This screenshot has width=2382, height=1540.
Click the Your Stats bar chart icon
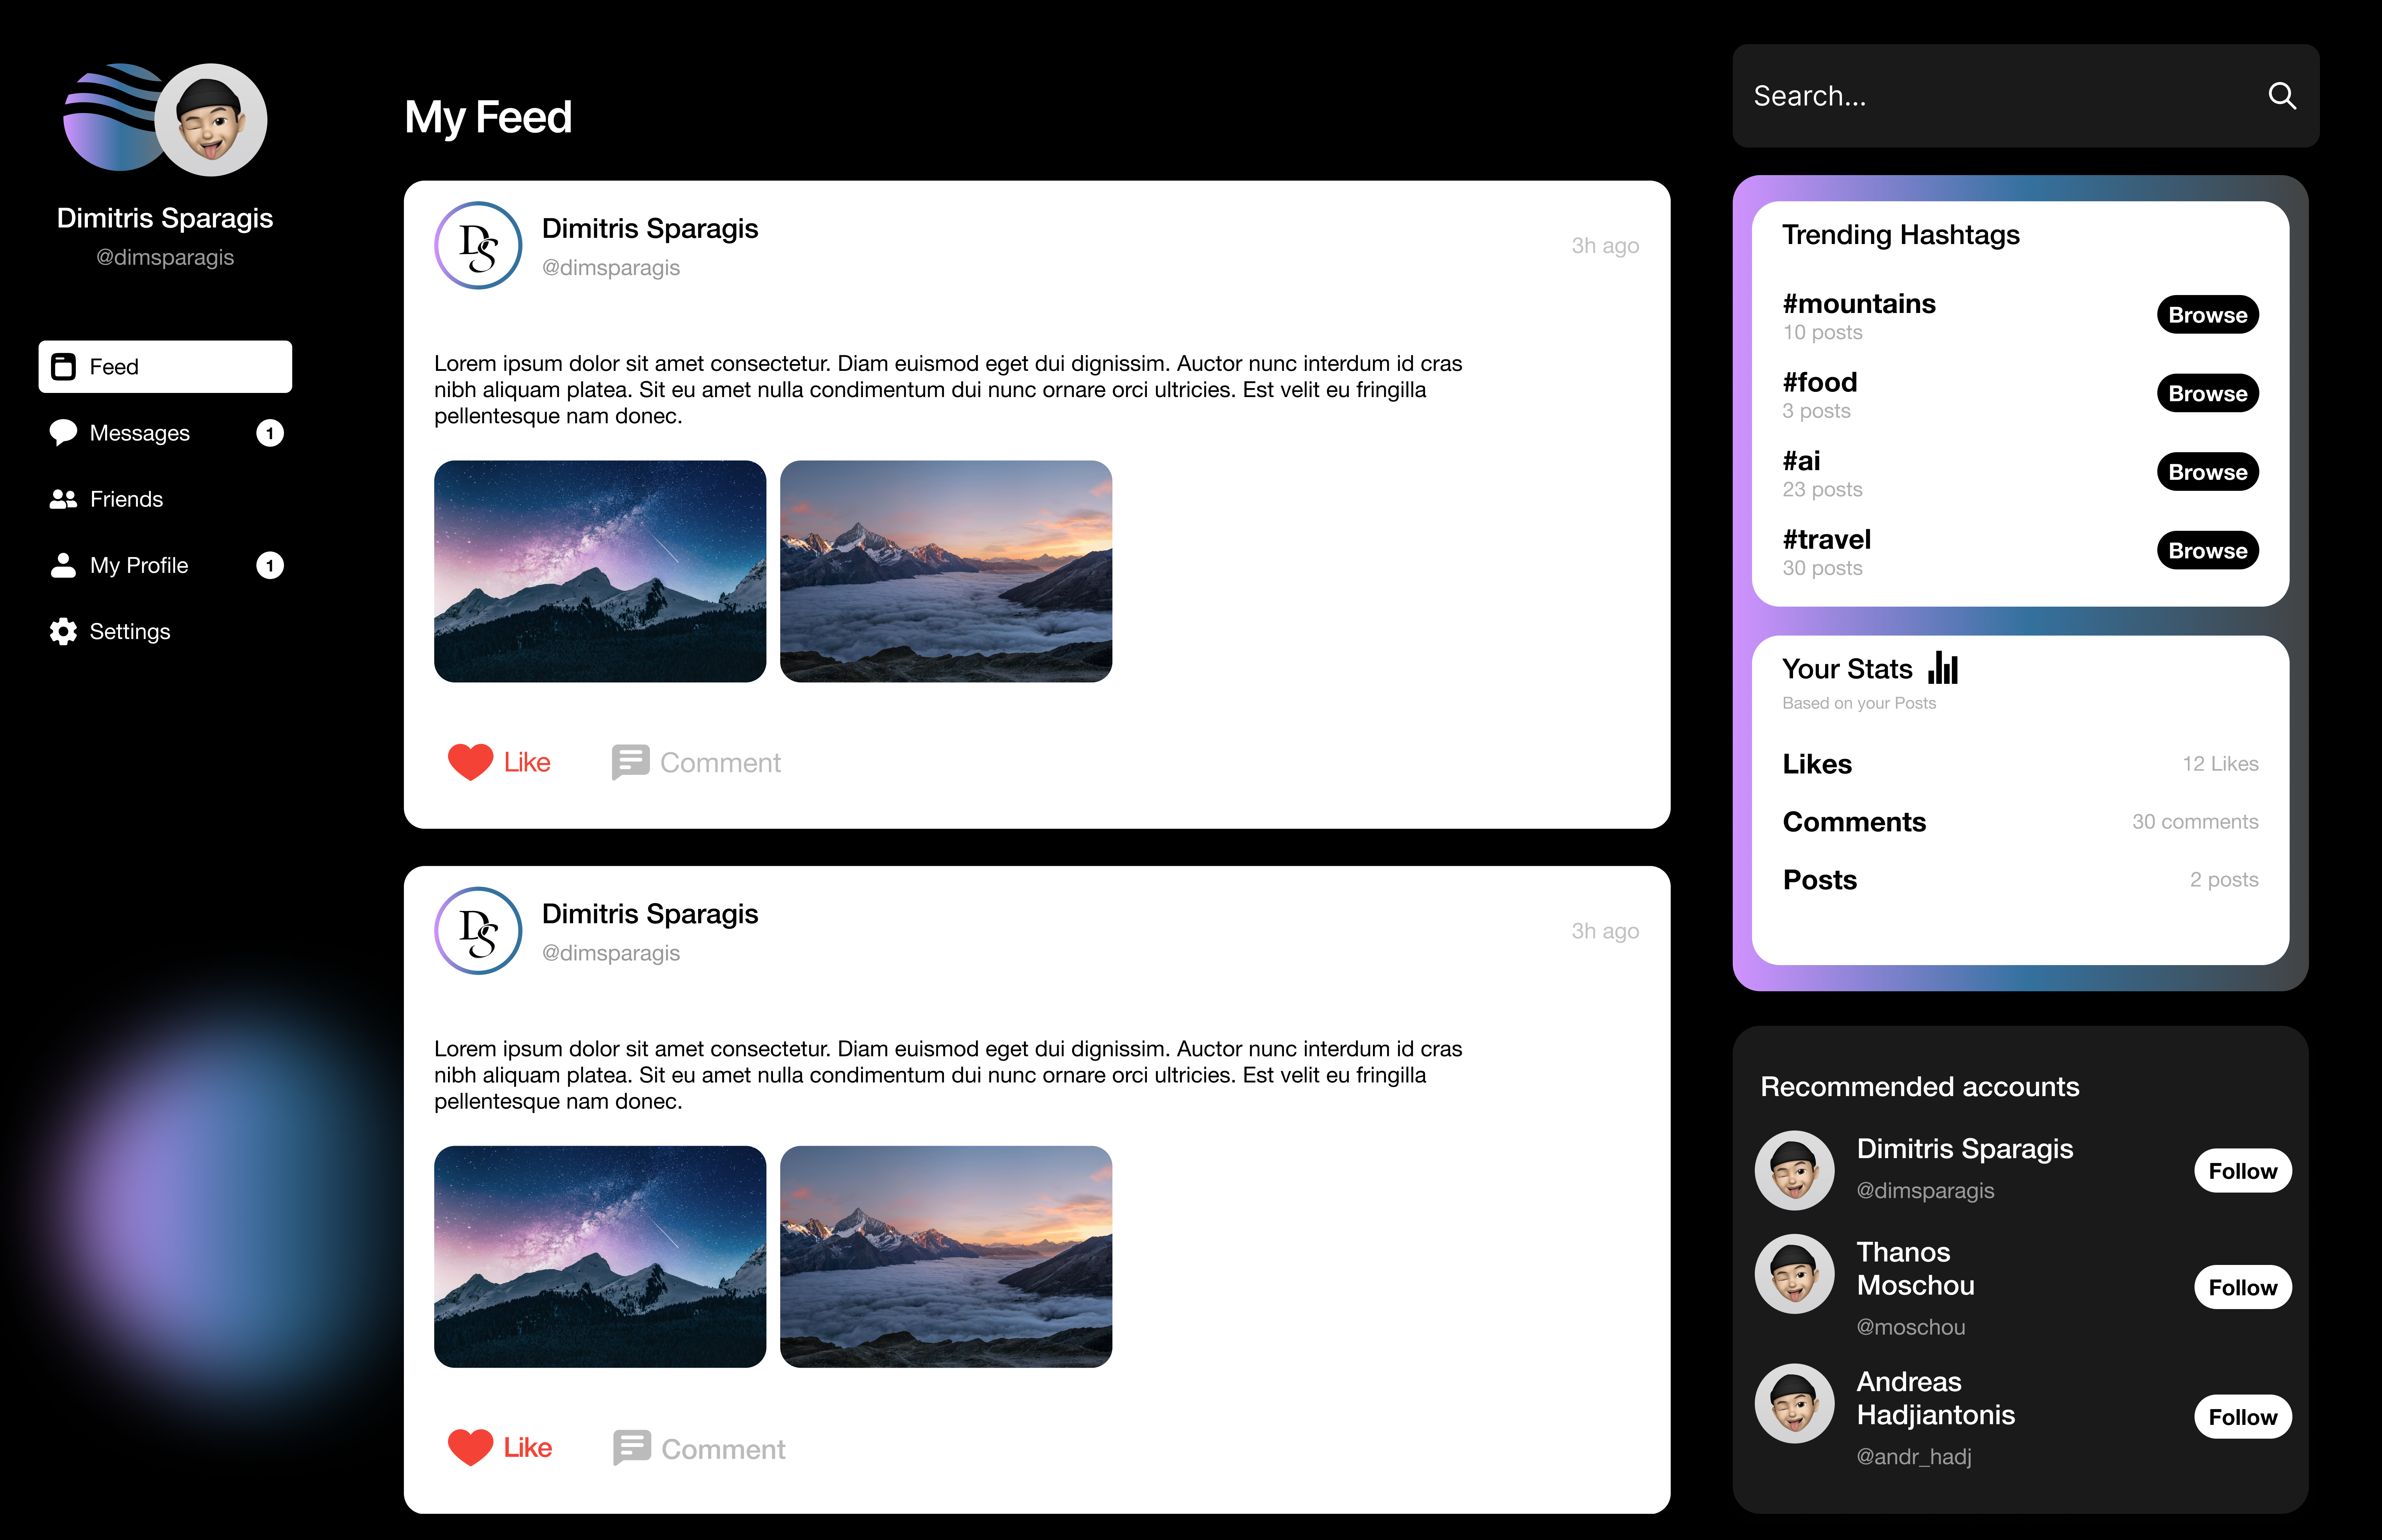1943,668
